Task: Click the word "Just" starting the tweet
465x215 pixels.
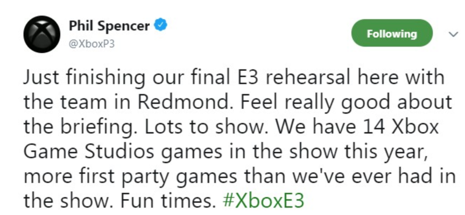Action: (x=41, y=78)
